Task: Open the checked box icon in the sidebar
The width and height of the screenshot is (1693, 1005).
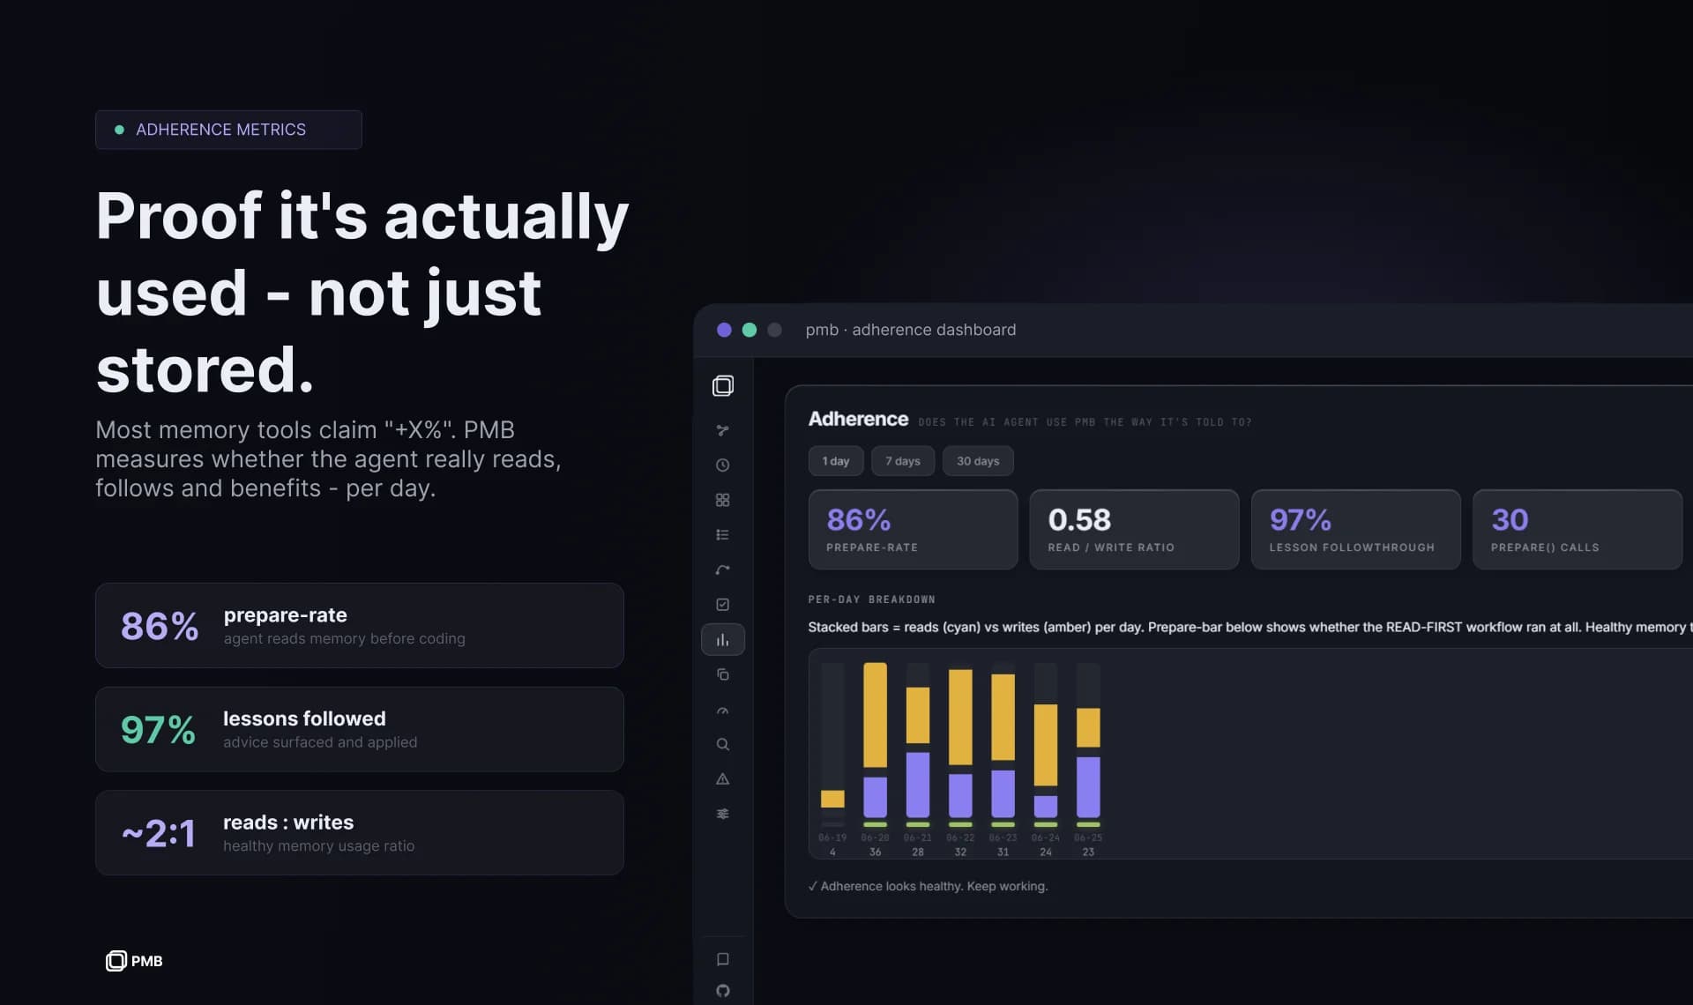Action: pos(723,605)
